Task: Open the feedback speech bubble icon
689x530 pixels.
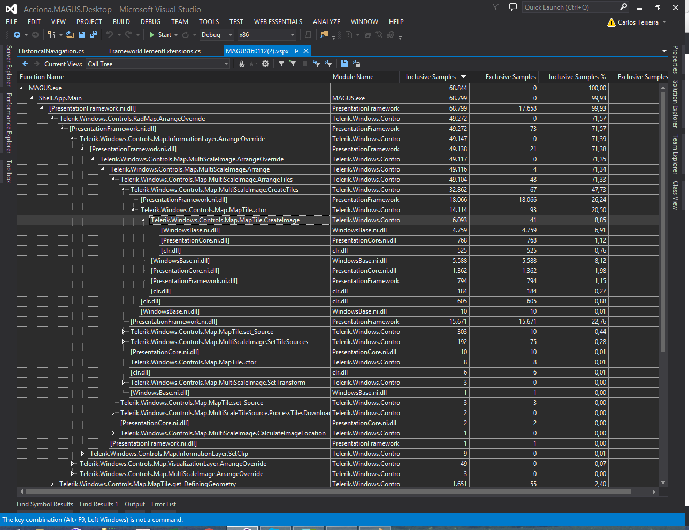Action: (512, 7)
